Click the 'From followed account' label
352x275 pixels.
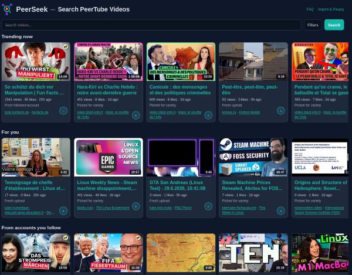pyautogui.click(x=22, y=105)
